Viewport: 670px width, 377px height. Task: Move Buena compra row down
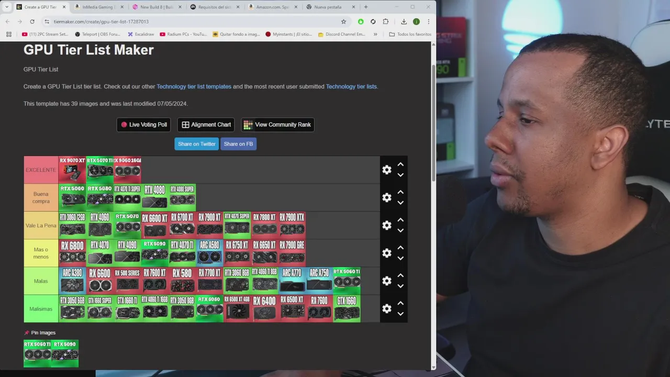400,203
